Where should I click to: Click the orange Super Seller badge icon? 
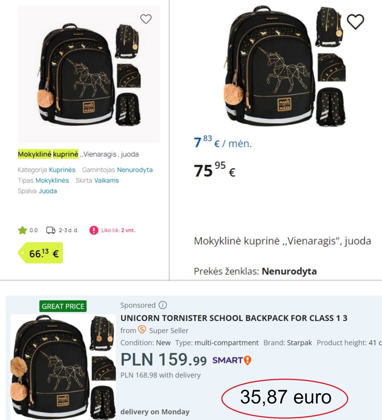pos(142,330)
